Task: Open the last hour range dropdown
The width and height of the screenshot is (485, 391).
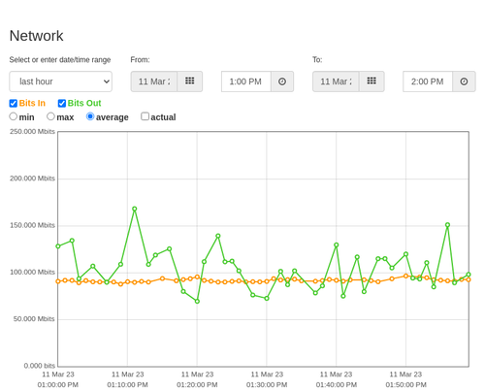Action: click(x=61, y=81)
